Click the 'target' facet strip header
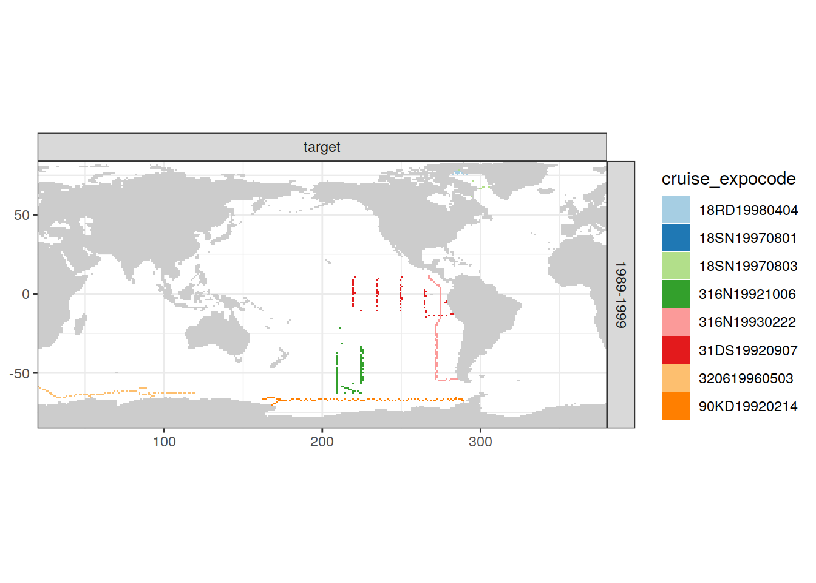The width and height of the screenshot is (816, 583). 322,147
